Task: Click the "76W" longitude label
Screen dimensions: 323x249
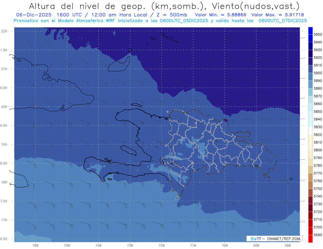Action: 35,246
